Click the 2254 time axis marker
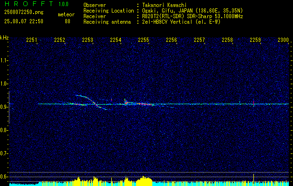The height and width of the screenshot is (186, 293). point(116,40)
